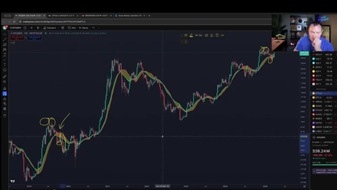Start bar Replay mode
Image resolution: width=337 pixels, height=190 pixels.
point(83,28)
